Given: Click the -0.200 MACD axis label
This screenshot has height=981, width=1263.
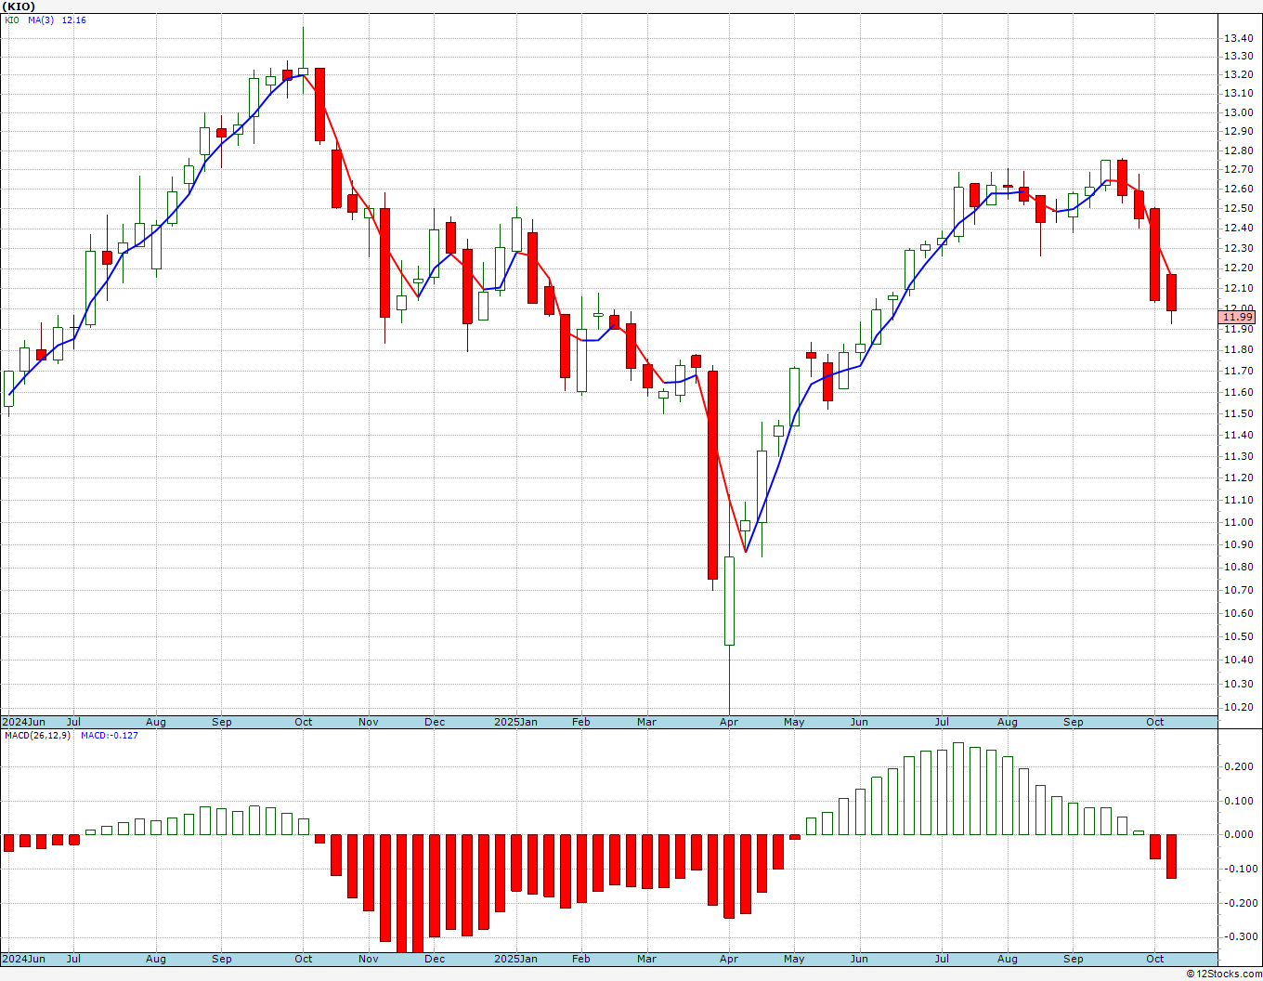Looking at the screenshot, I should (1240, 903).
